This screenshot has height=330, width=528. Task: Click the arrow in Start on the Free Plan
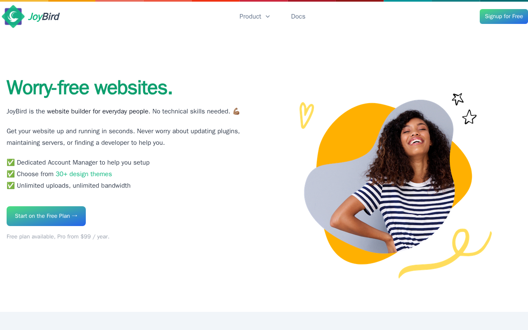pyautogui.click(x=75, y=216)
